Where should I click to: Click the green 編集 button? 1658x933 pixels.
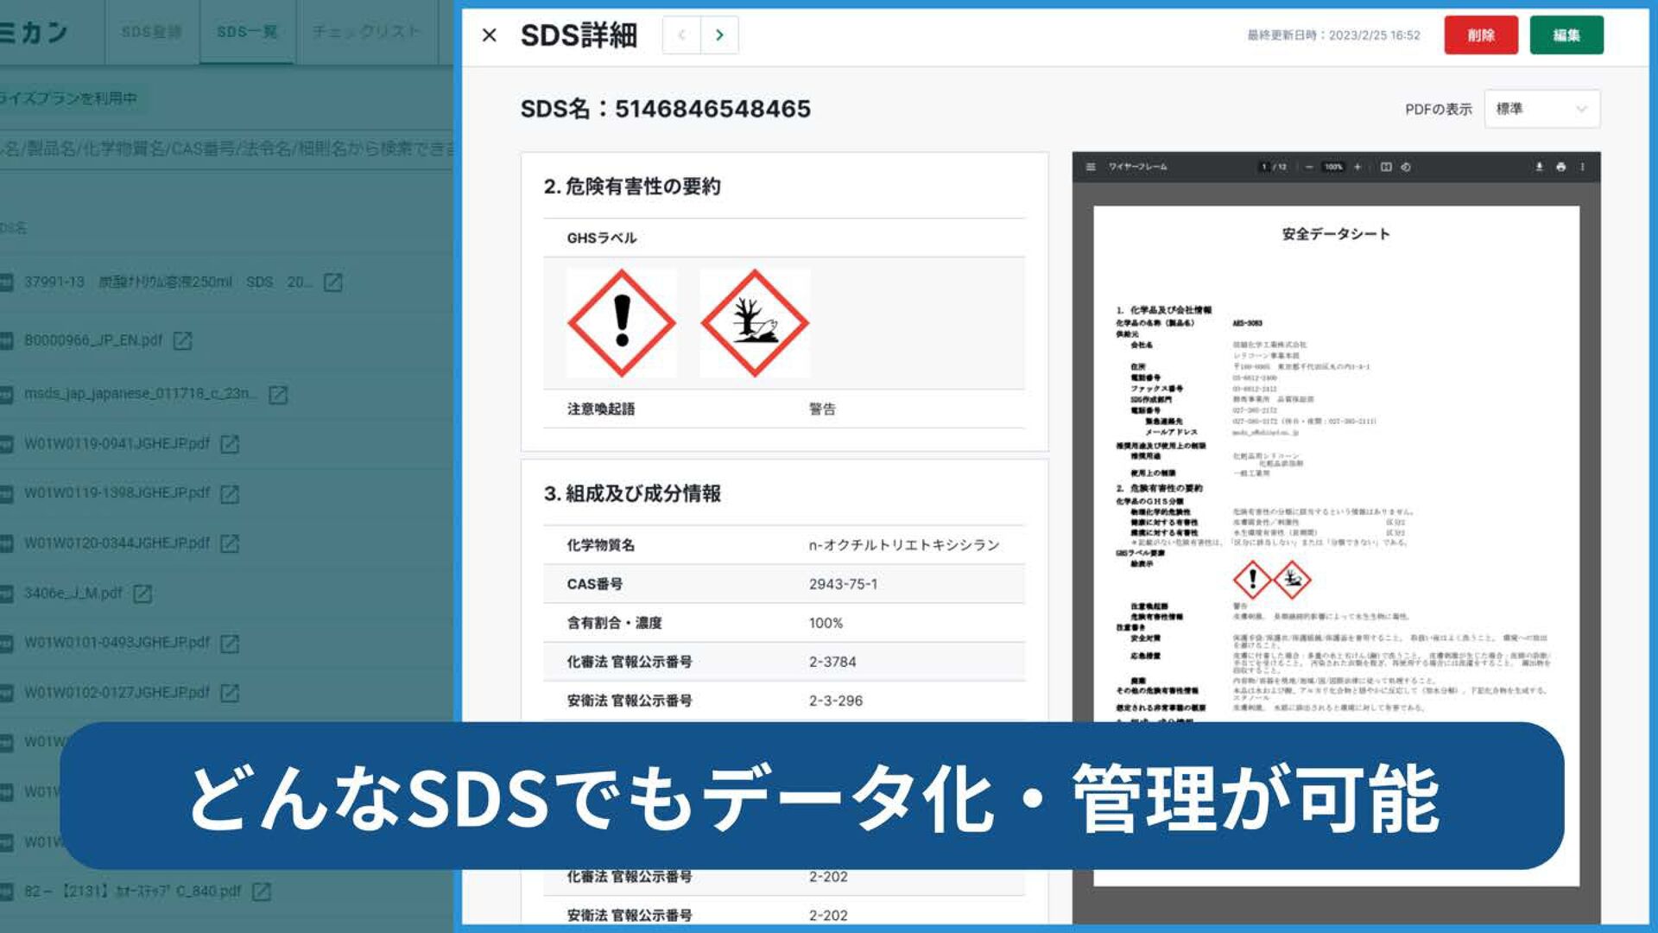pyautogui.click(x=1566, y=35)
